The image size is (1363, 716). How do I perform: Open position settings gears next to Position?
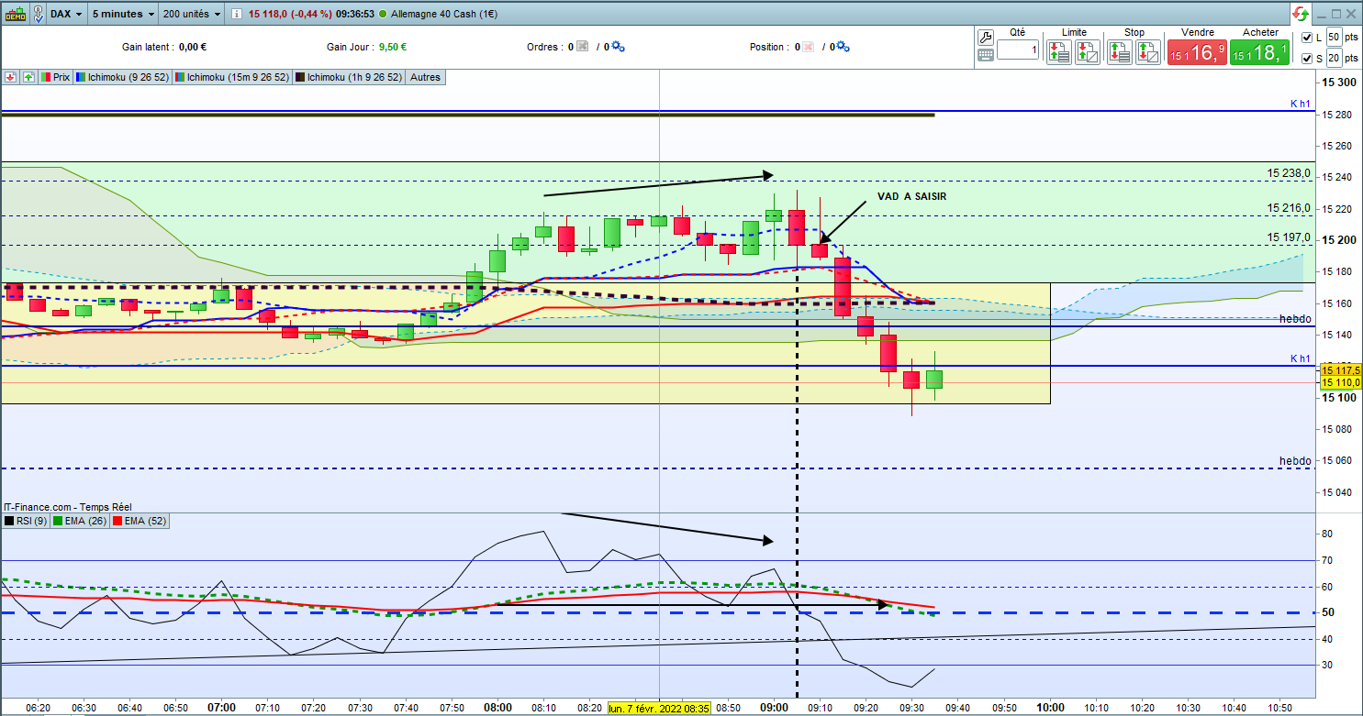coord(843,47)
